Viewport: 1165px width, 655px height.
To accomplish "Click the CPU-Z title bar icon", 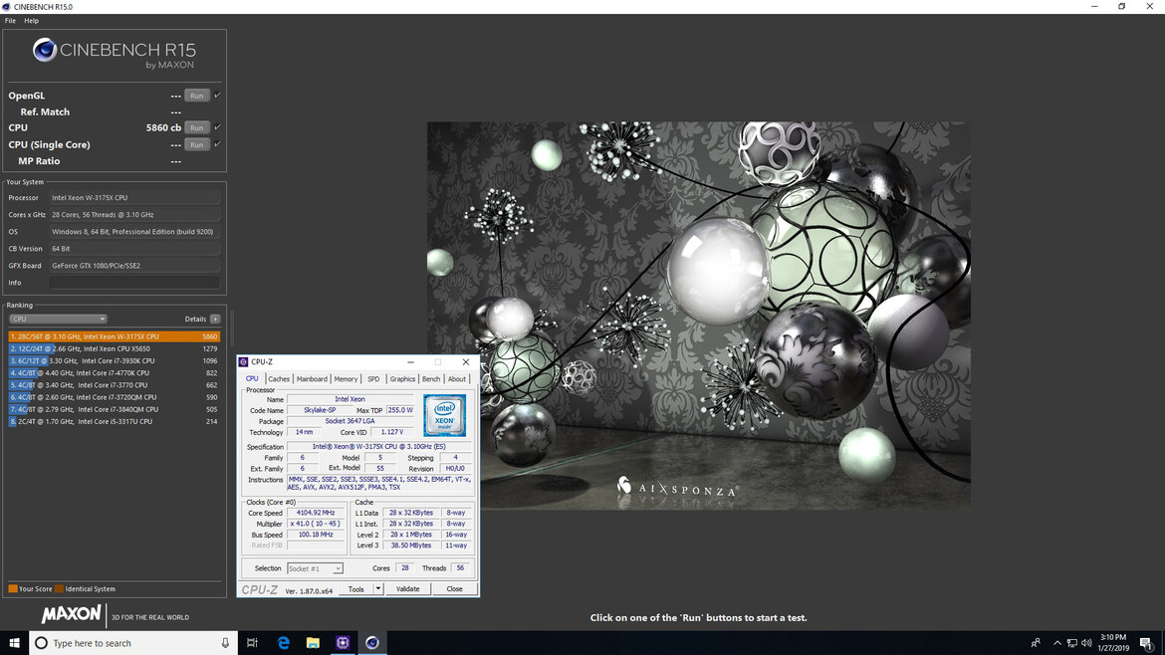I will 244,362.
